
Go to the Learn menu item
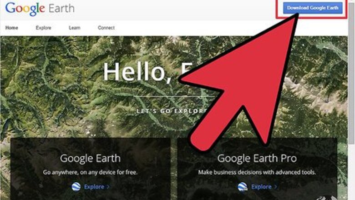pyautogui.click(x=75, y=28)
